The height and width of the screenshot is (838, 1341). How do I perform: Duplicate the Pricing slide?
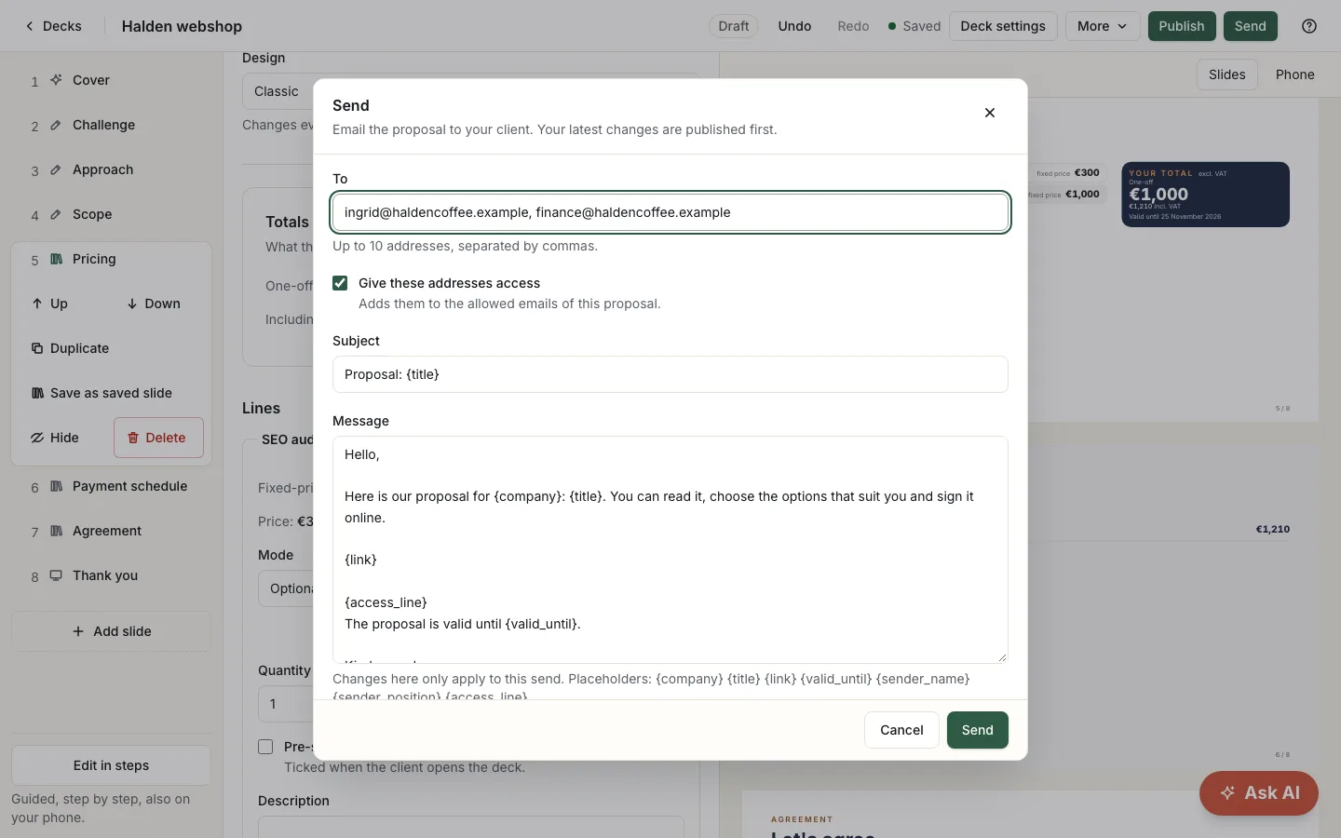pyautogui.click(x=71, y=348)
